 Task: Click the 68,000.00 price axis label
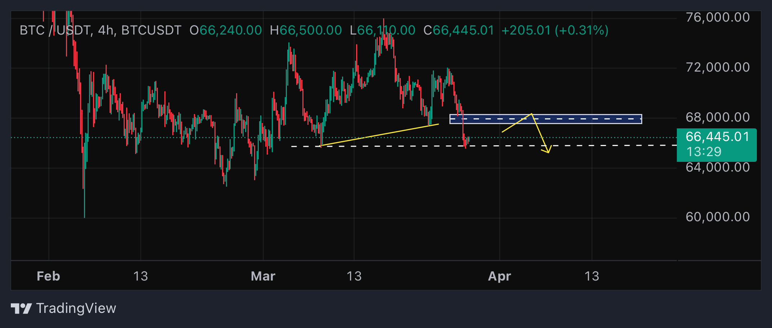click(x=717, y=117)
